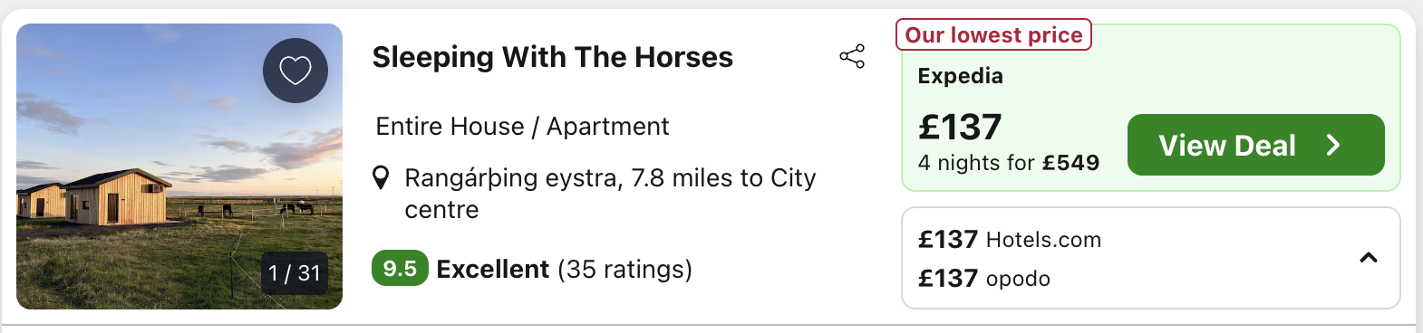
Task: View Excellent (35 ratings) reviews
Action: click(x=564, y=270)
